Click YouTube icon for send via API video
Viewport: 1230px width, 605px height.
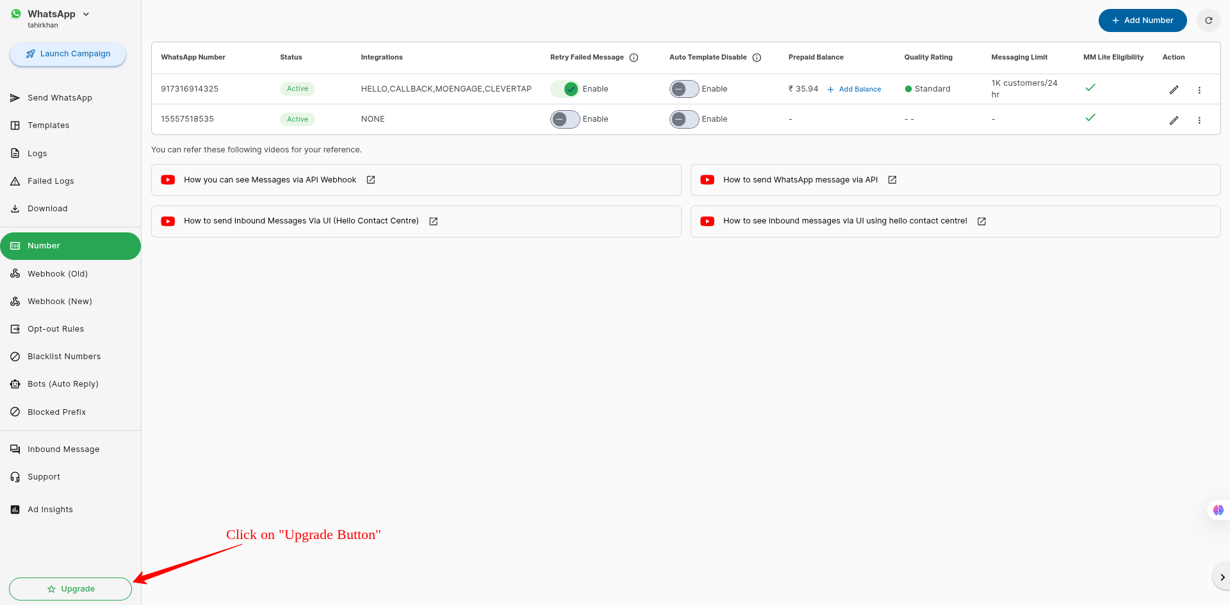707,180
